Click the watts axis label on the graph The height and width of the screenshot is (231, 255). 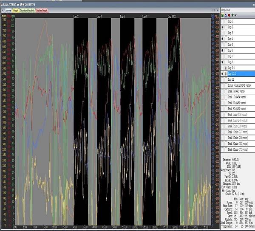pyautogui.click(x=4, y=16)
